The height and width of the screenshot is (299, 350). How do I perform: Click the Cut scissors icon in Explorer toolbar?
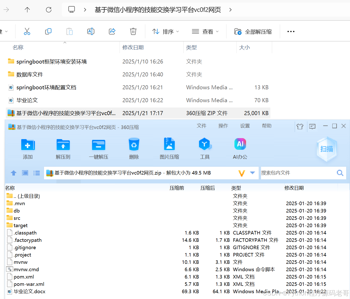[27, 31]
